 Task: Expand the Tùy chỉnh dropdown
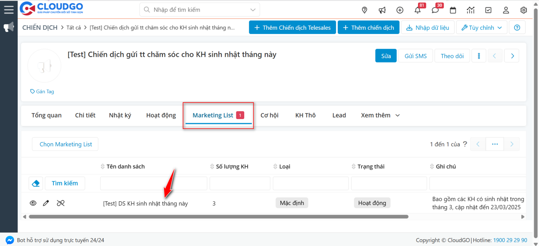pyautogui.click(x=481, y=28)
